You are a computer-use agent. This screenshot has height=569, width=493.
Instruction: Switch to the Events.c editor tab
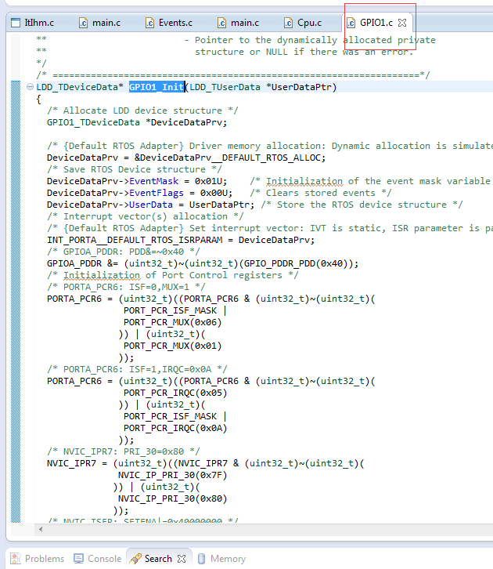169,23
